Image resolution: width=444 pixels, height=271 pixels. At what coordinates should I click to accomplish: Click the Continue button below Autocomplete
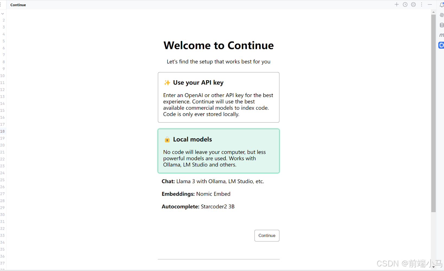pos(267,236)
